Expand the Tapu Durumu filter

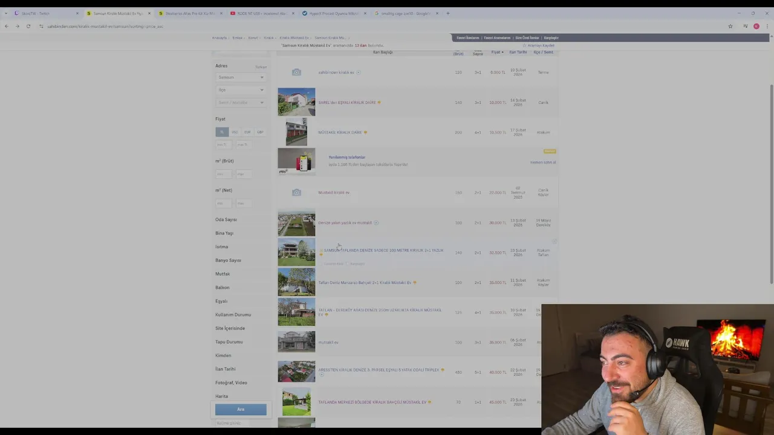tap(229, 342)
